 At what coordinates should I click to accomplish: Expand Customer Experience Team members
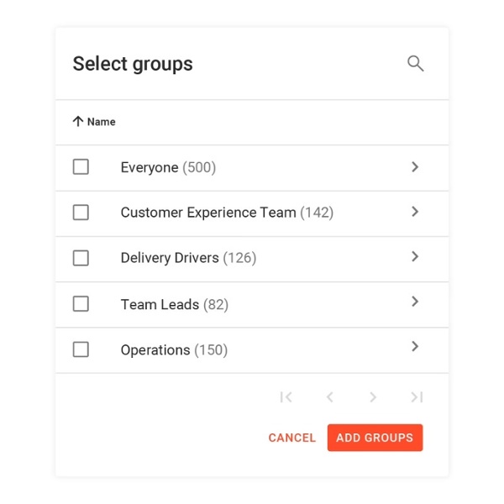(415, 212)
